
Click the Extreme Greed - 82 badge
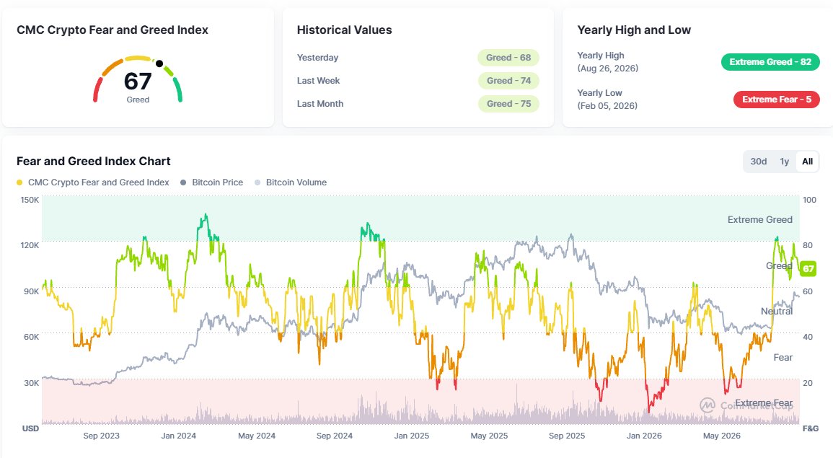tap(770, 62)
